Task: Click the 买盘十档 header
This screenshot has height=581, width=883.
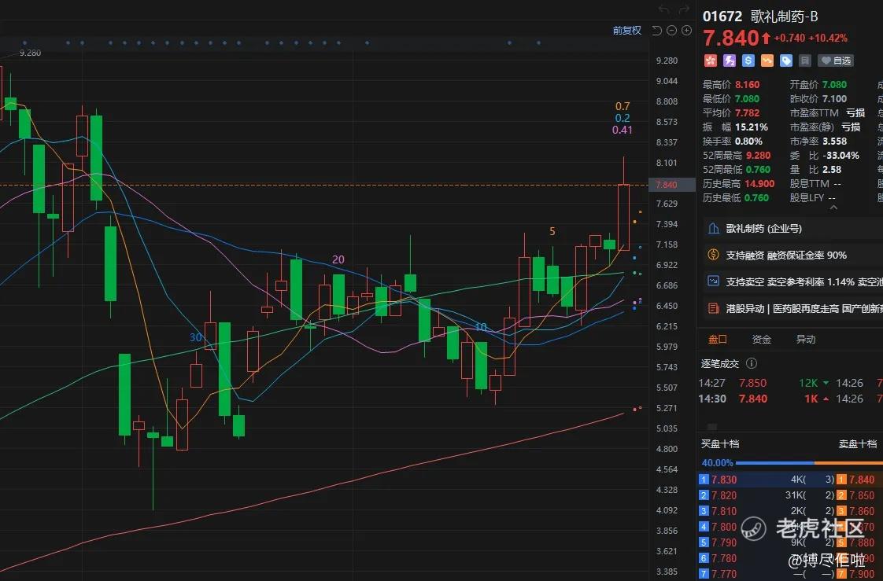Action: pos(719,443)
